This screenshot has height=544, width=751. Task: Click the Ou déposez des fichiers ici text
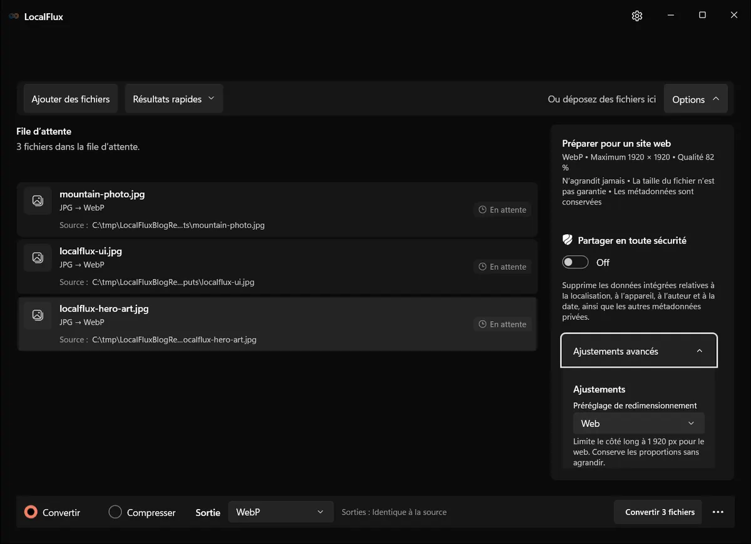coord(601,99)
